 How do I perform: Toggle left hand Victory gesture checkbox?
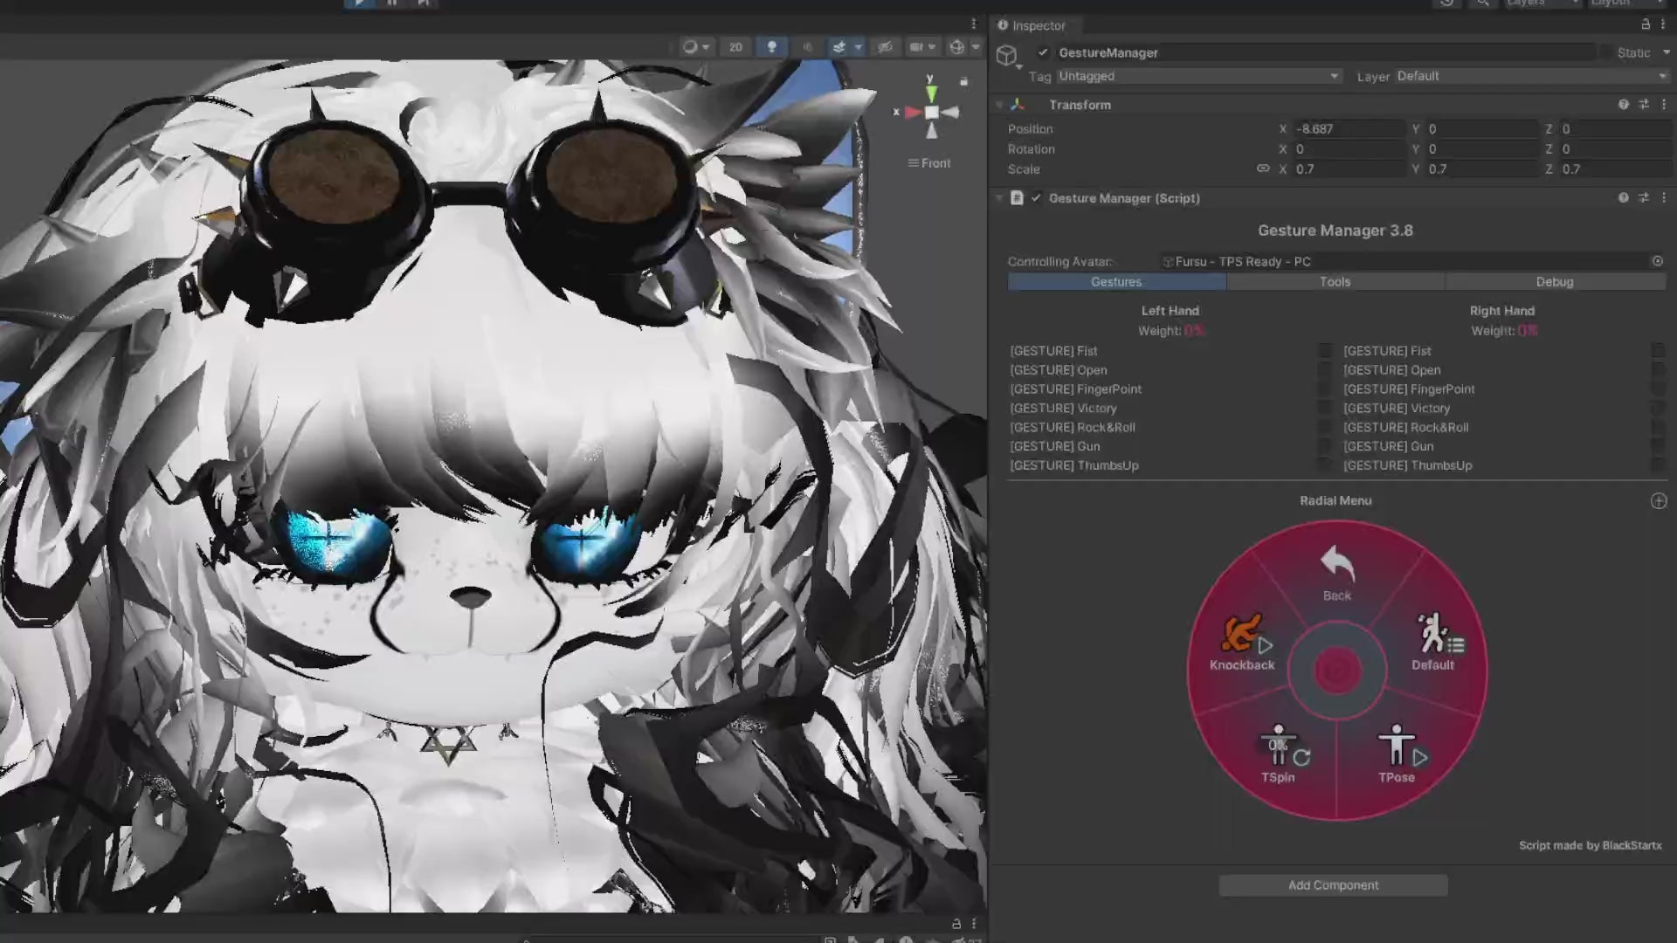coord(1325,409)
